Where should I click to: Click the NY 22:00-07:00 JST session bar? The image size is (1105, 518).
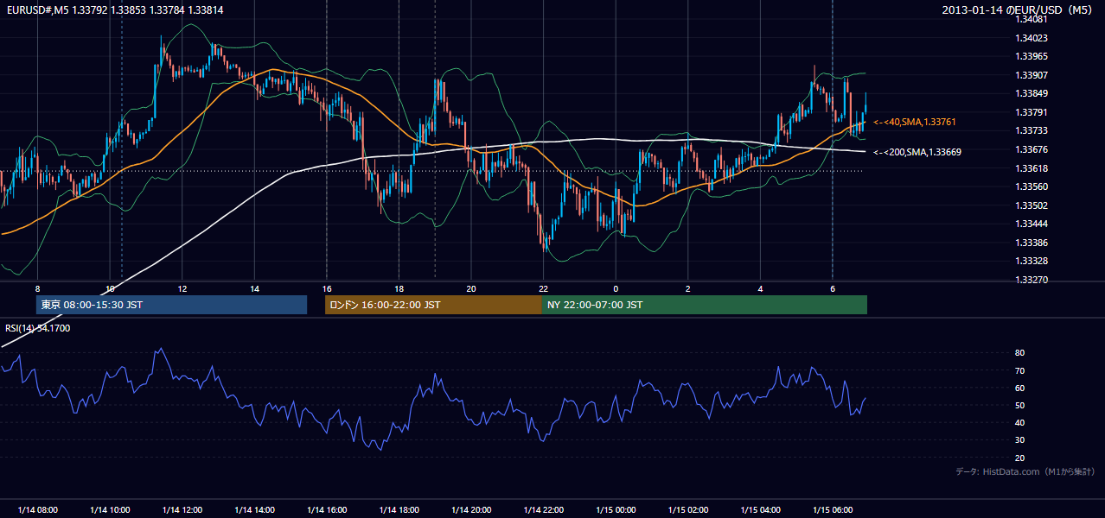[x=705, y=305]
